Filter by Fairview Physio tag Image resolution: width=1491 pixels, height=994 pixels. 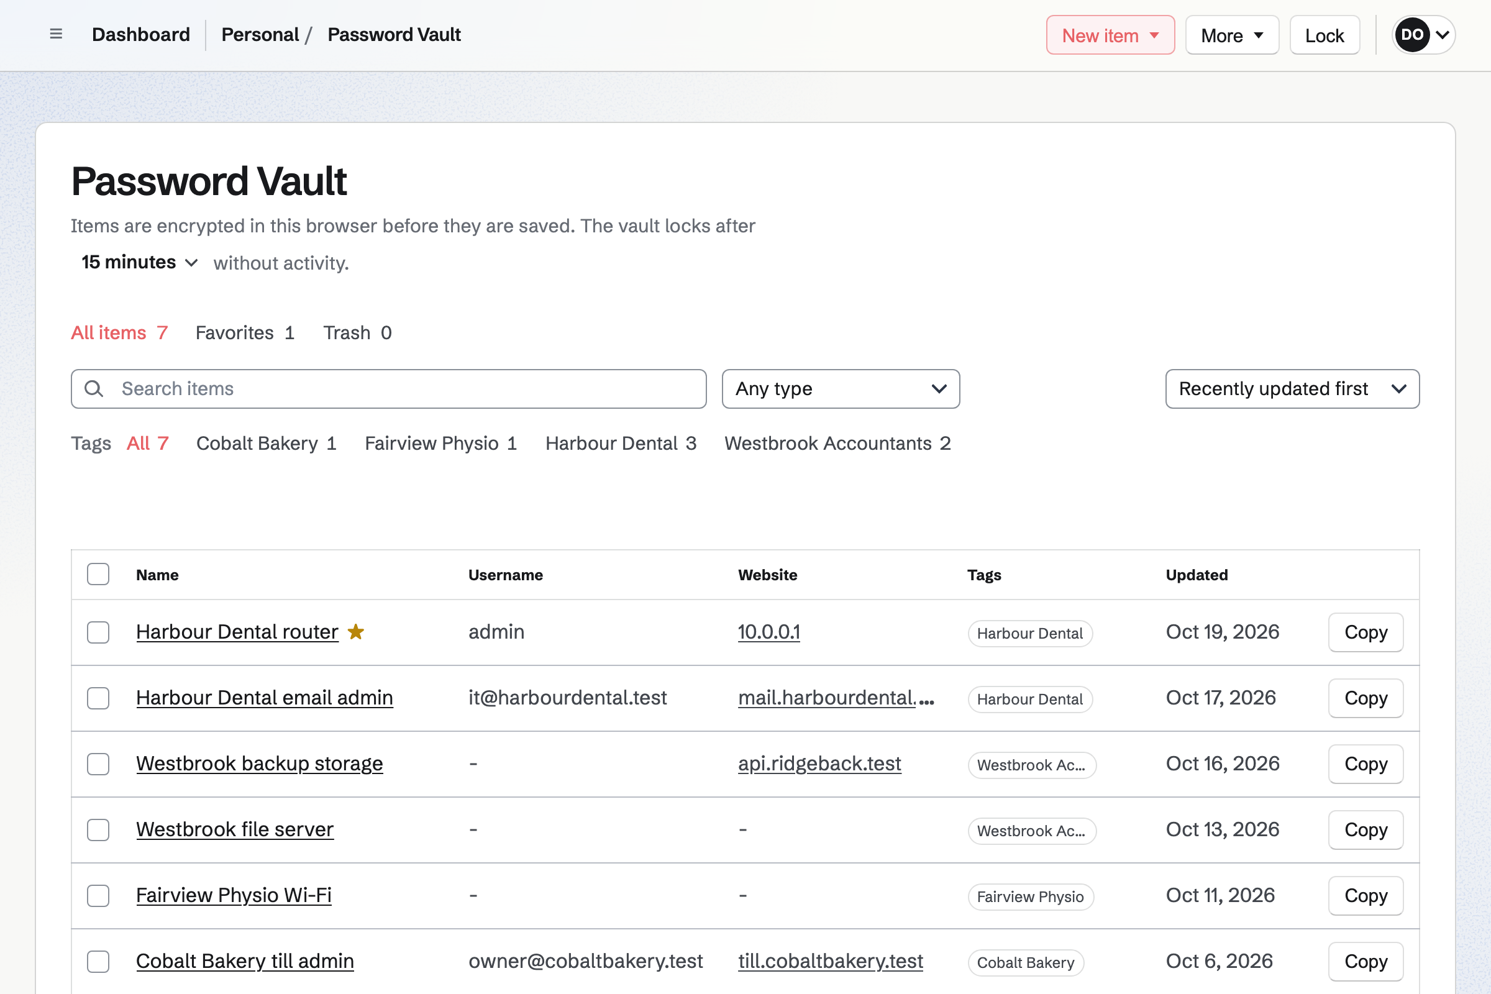pos(440,443)
